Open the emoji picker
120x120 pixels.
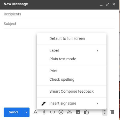pyautogui.click(x=61, y=112)
